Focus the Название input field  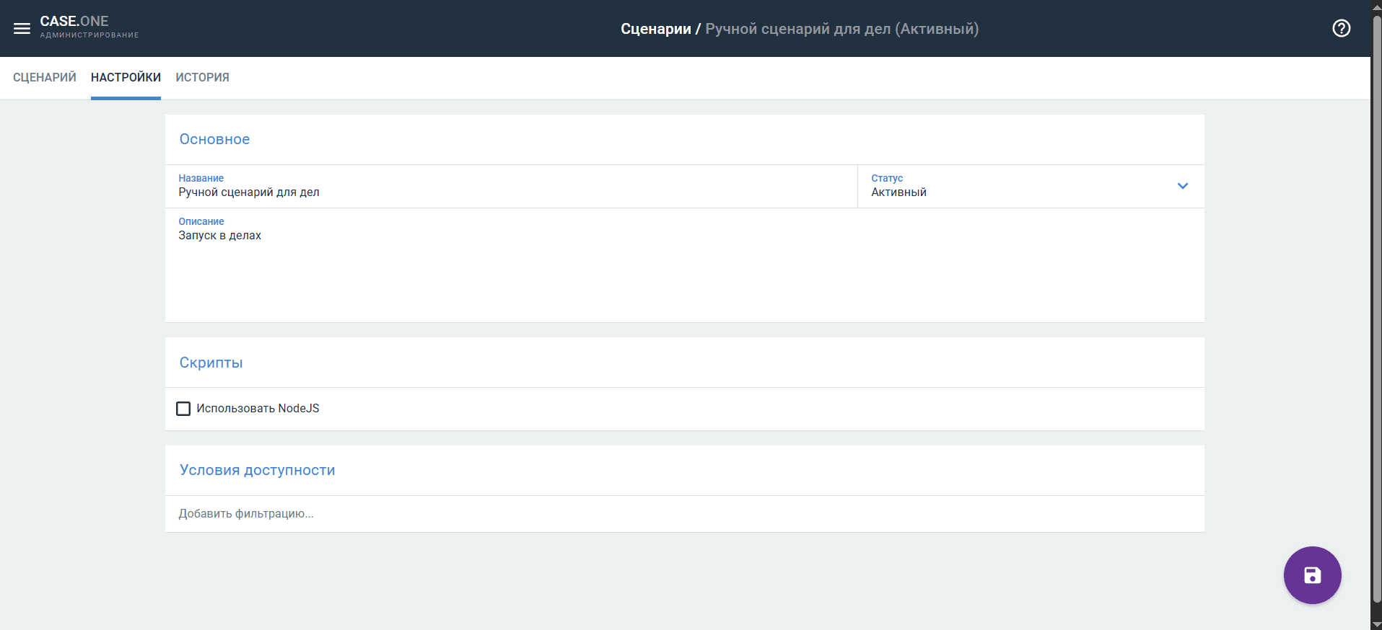505,192
